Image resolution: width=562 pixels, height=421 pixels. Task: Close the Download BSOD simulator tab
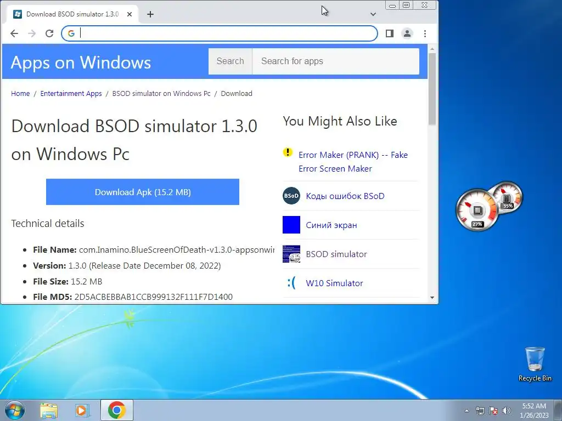click(x=130, y=14)
